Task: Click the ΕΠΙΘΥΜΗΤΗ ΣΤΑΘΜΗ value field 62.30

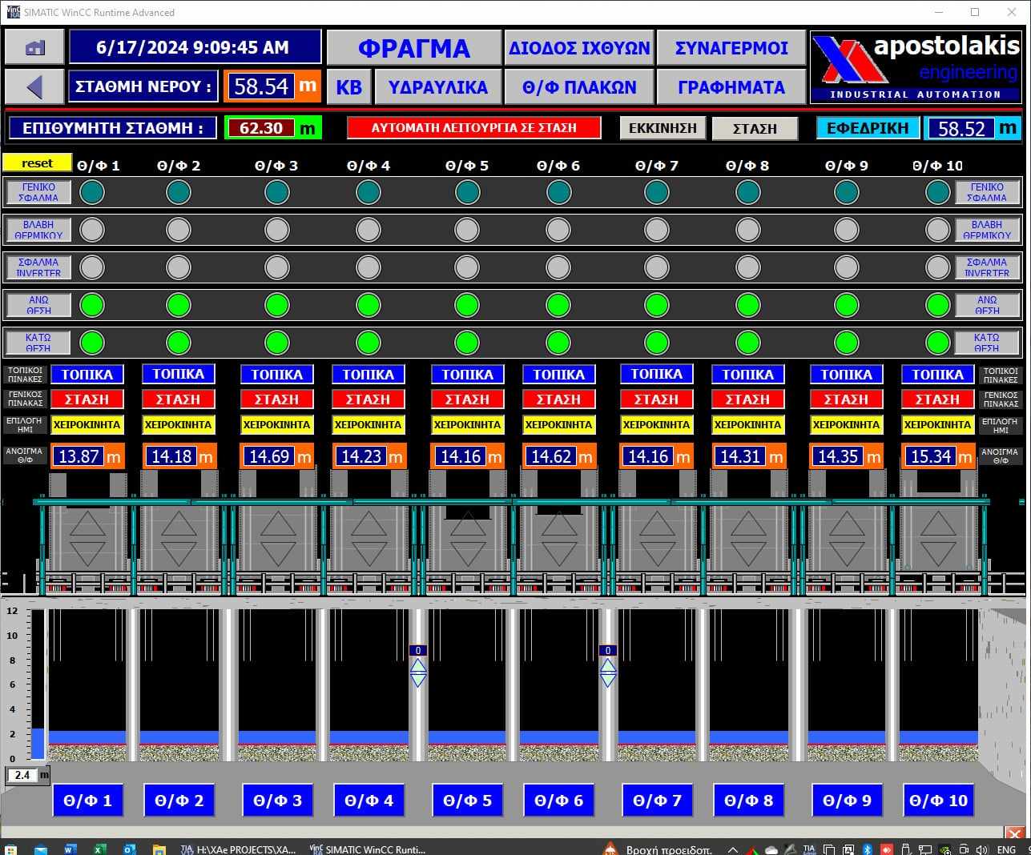Action: point(261,128)
